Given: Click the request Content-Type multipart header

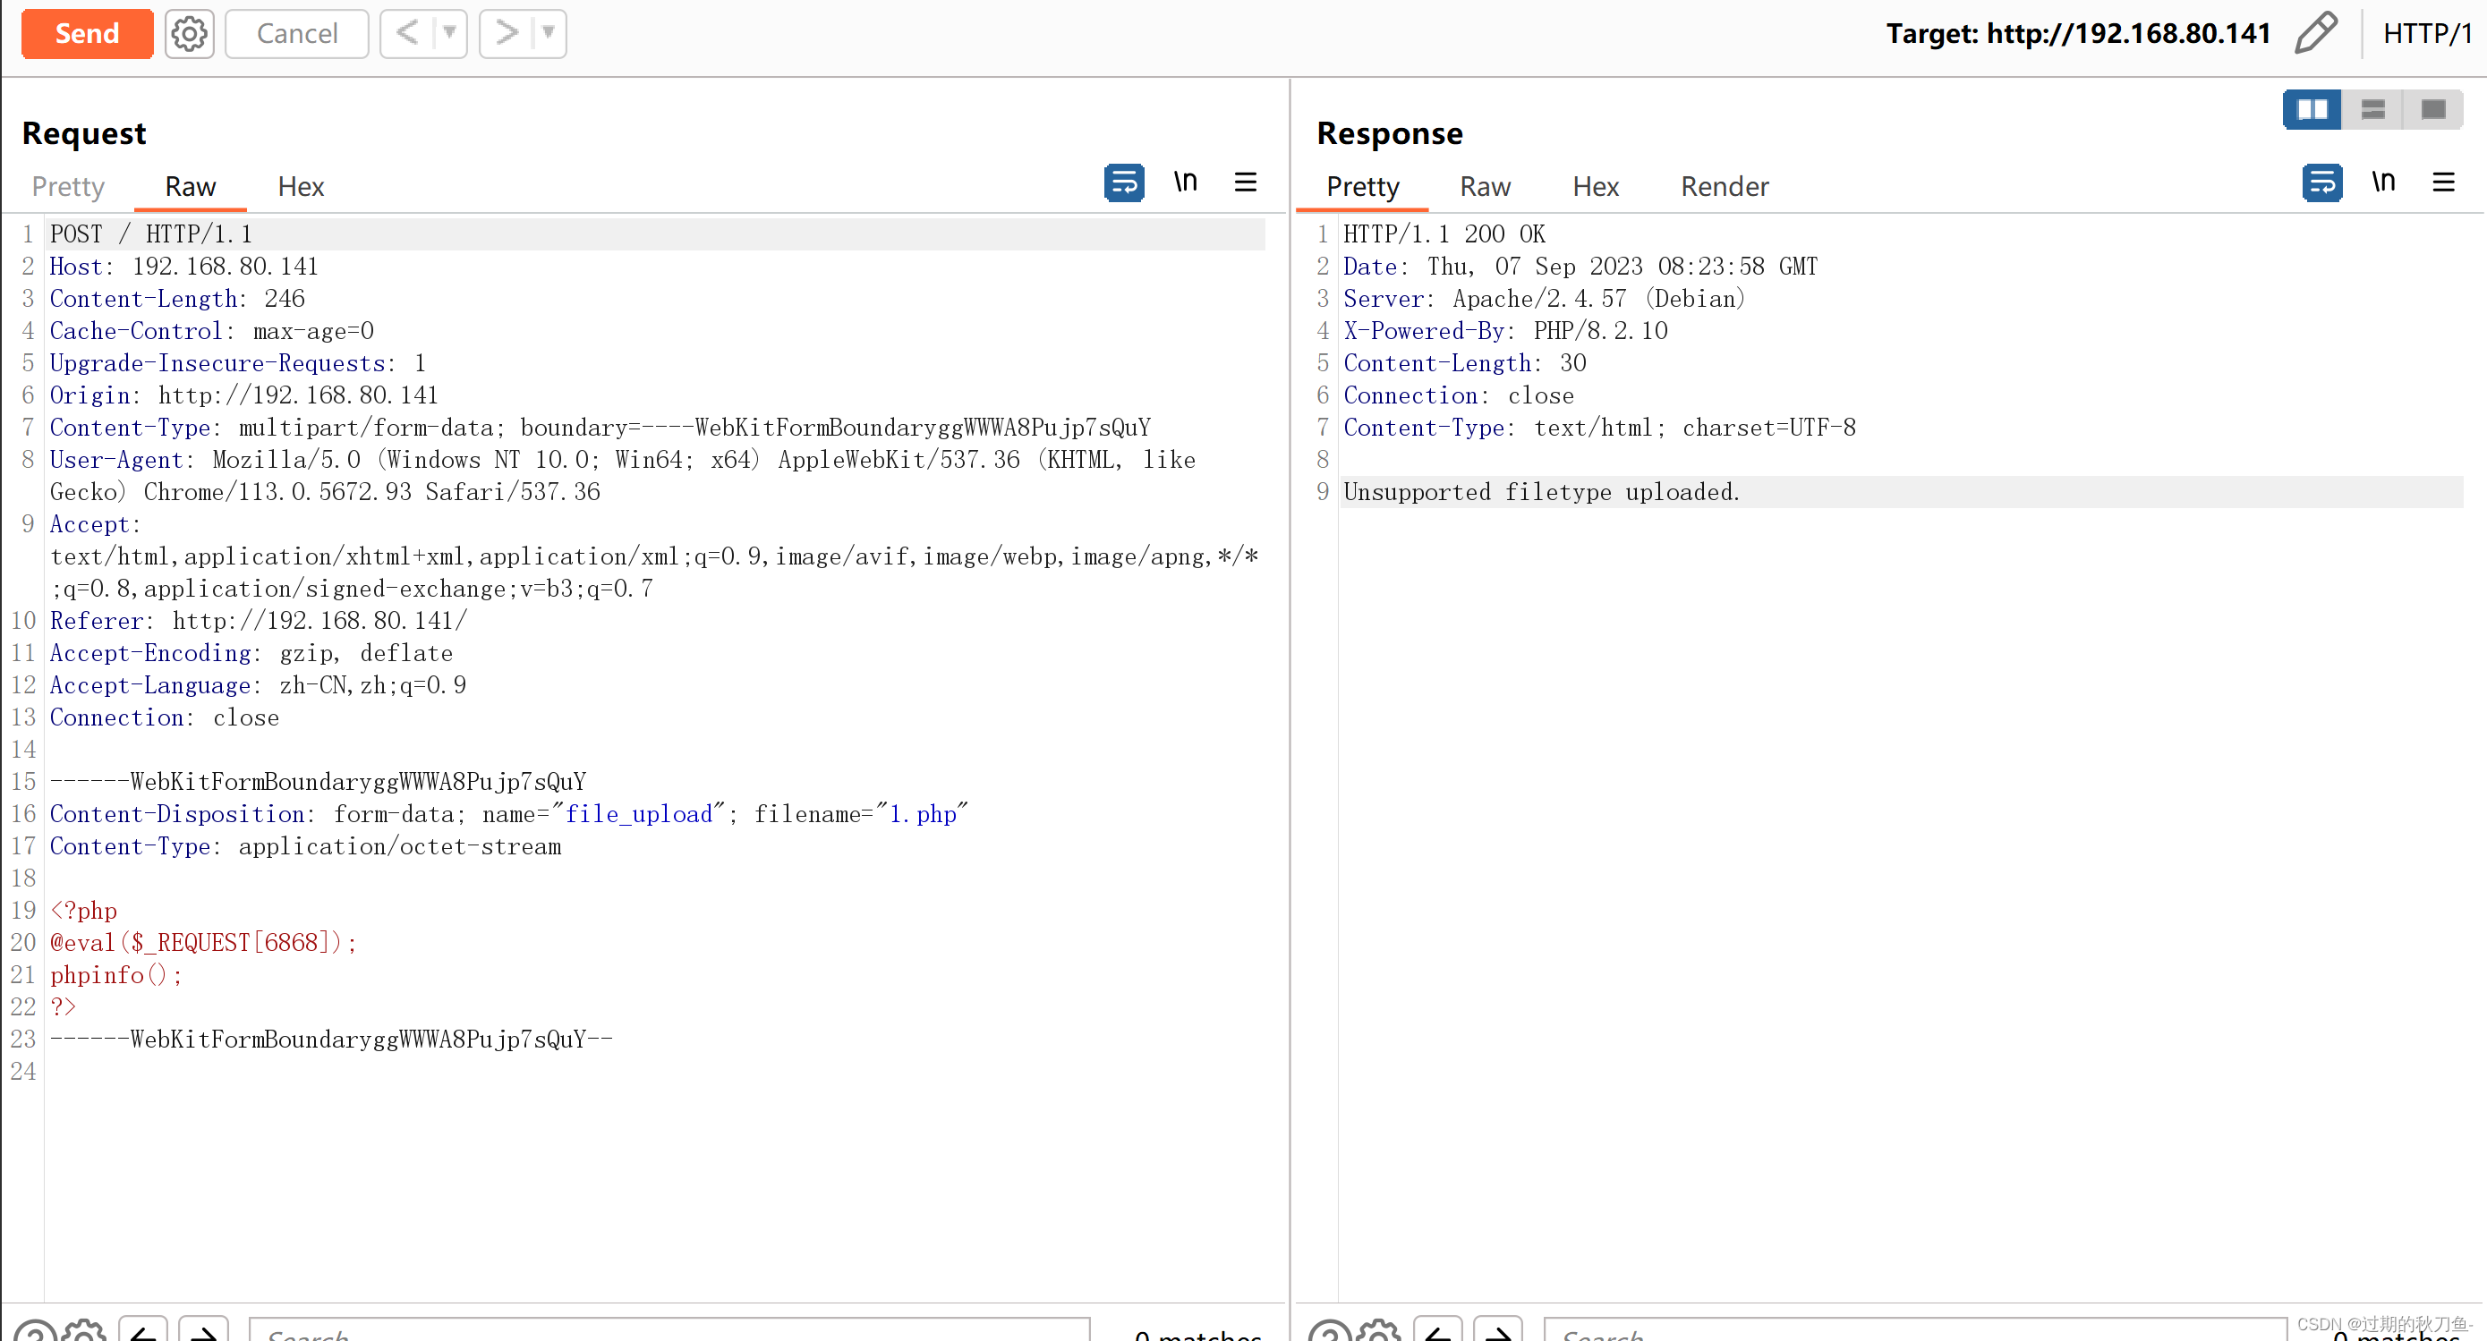Looking at the screenshot, I should click(x=600, y=428).
